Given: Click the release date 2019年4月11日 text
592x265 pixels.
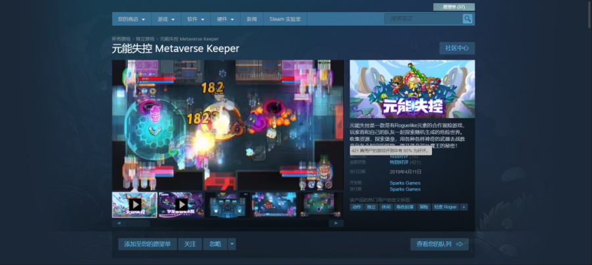Looking at the screenshot, I should [x=406, y=171].
